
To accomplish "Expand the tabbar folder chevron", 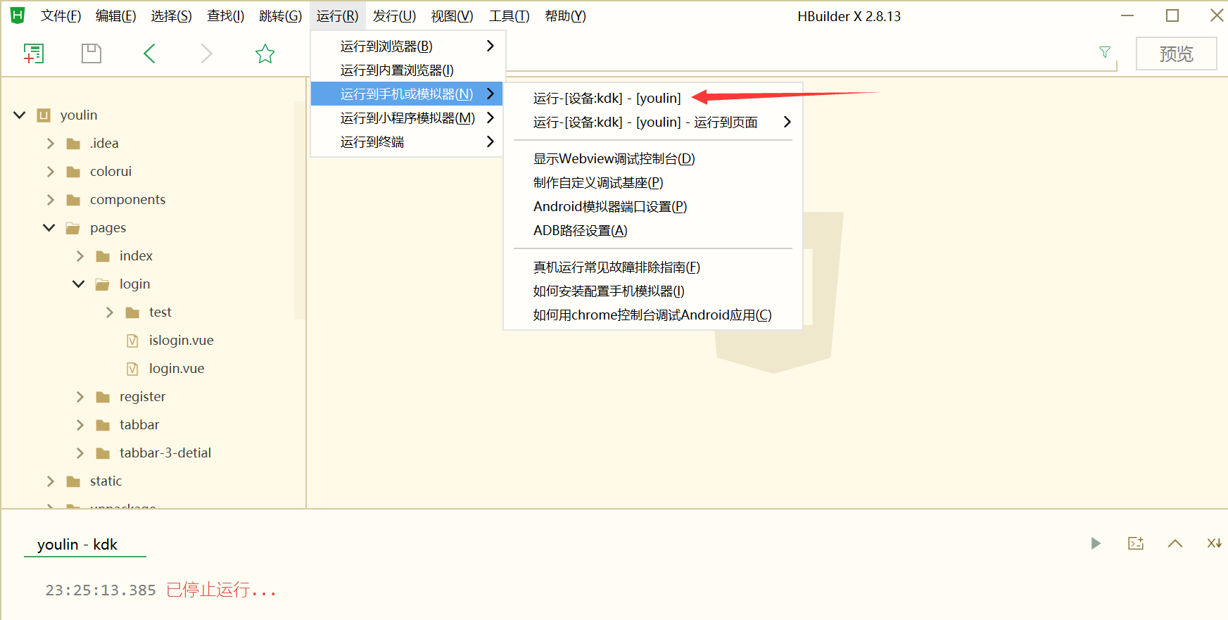I will [80, 425].
